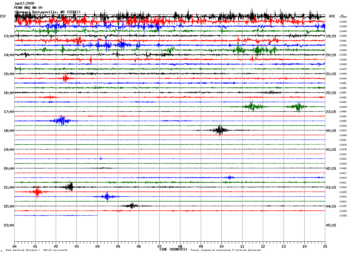Click the UTC timezone label
348x254 pixels.
click(x=332, y=16)
